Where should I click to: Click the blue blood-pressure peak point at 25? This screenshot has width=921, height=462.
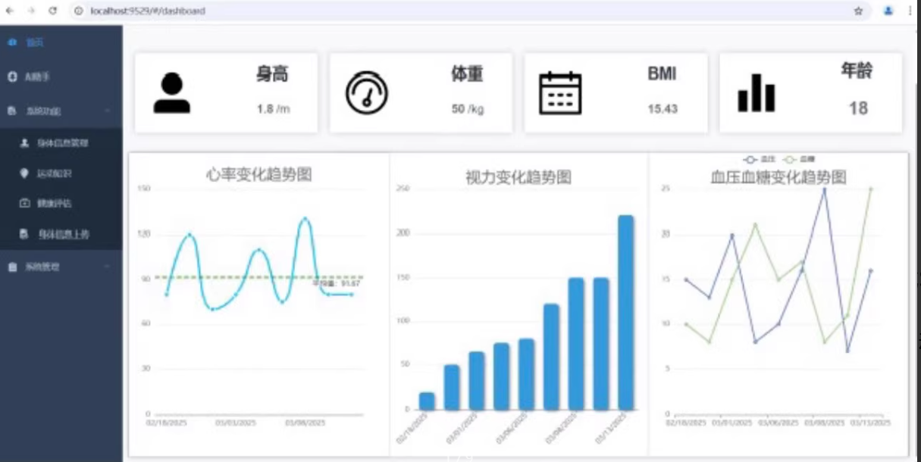point(825,189)
